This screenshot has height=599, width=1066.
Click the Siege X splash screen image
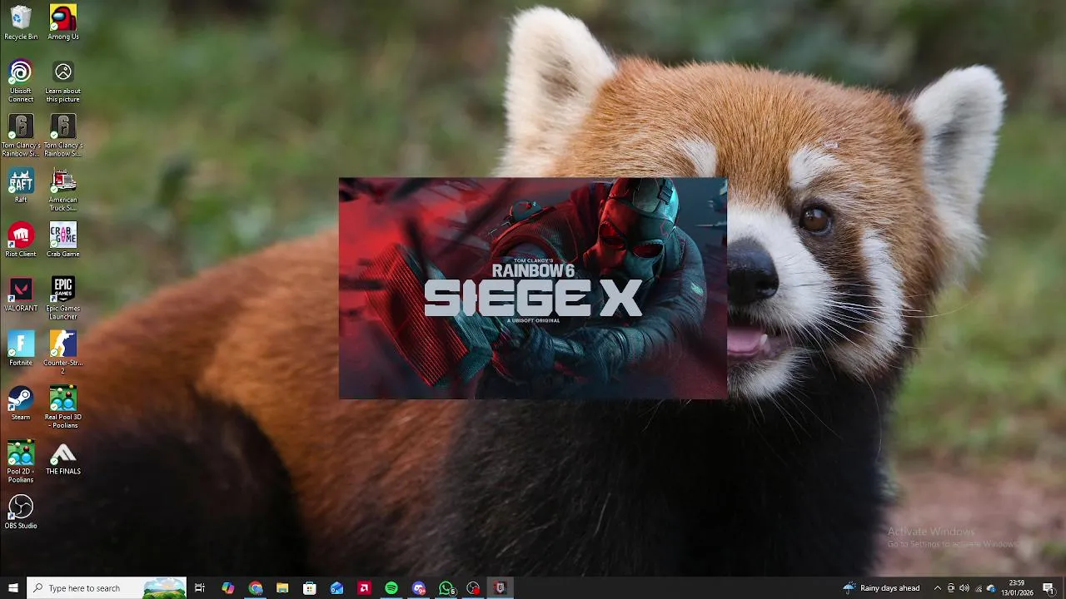click(x=533, y=289)
